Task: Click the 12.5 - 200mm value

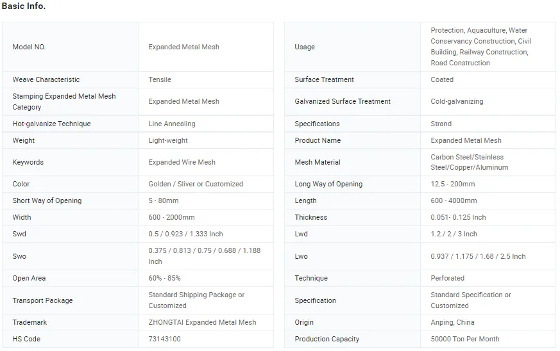Action: coord(452,184)
